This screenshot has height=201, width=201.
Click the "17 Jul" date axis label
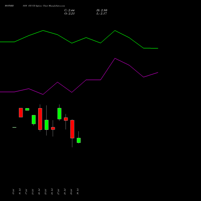pyautogui.click(x=26, y=192)
